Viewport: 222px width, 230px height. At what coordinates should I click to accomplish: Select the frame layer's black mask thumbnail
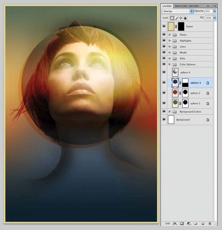[181, 27]
